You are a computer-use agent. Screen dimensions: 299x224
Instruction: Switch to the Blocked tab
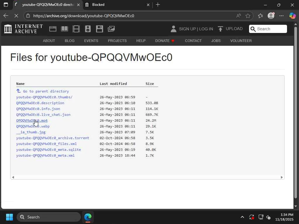[117, 5]
